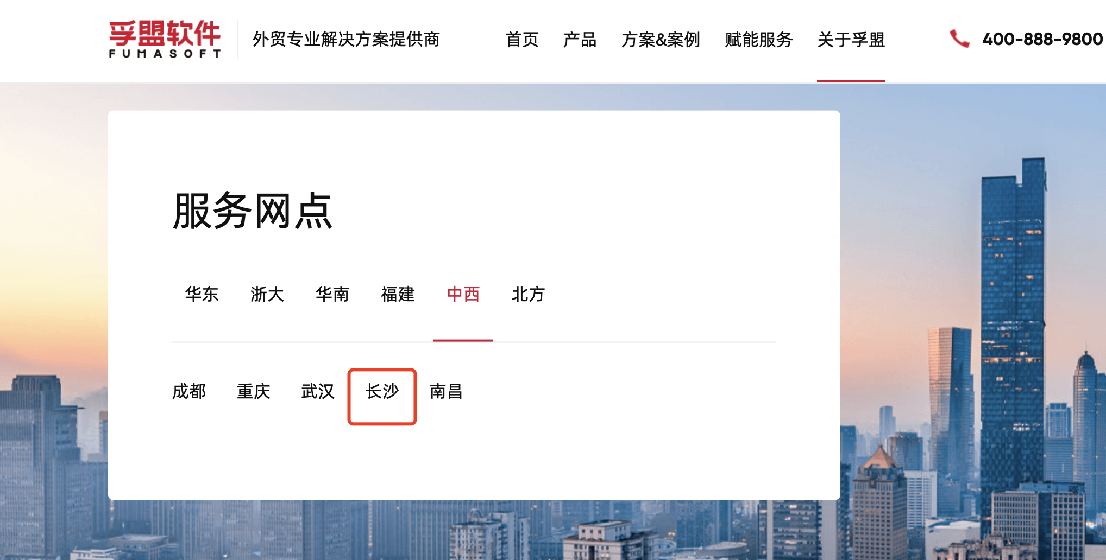Select 关于孚盟 in the header menu
The image size is (1106, 560).
[x=851, y=40]
